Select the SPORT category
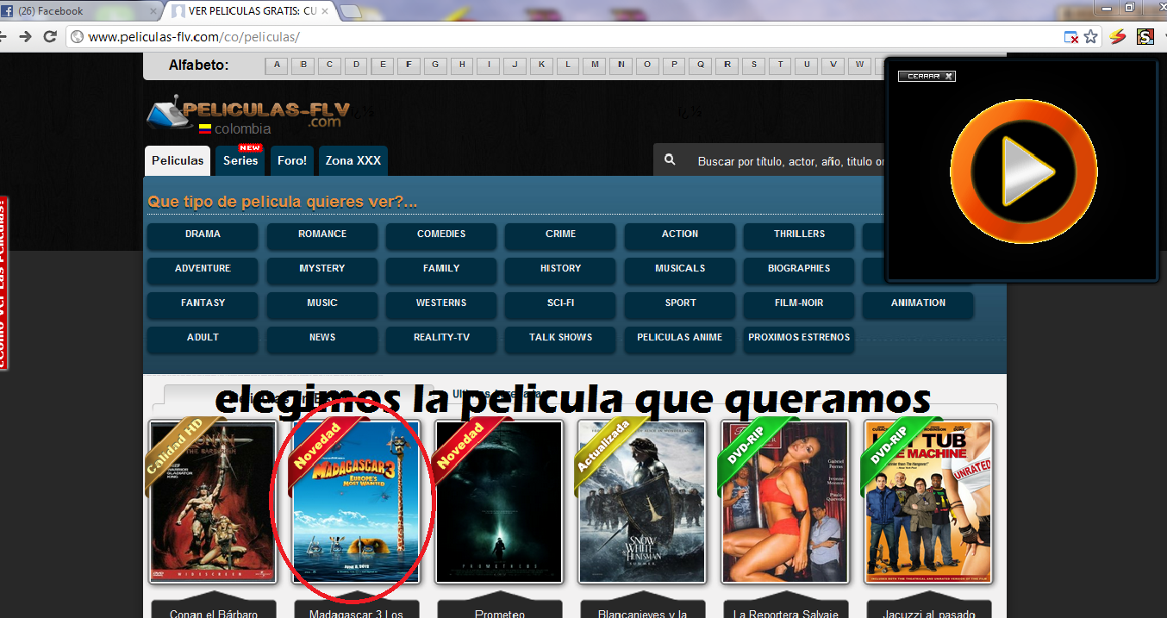 (x=680, y=304)
